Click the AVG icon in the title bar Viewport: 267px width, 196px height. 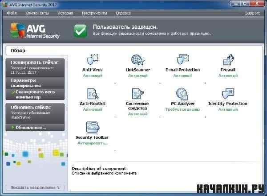pos(5,5)
